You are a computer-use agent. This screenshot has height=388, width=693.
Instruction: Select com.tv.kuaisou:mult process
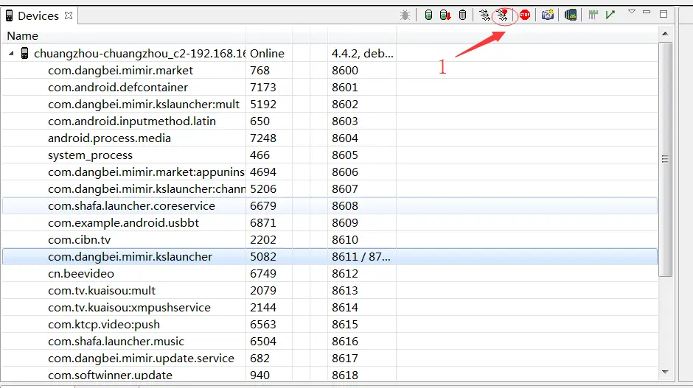coord(330,291)
